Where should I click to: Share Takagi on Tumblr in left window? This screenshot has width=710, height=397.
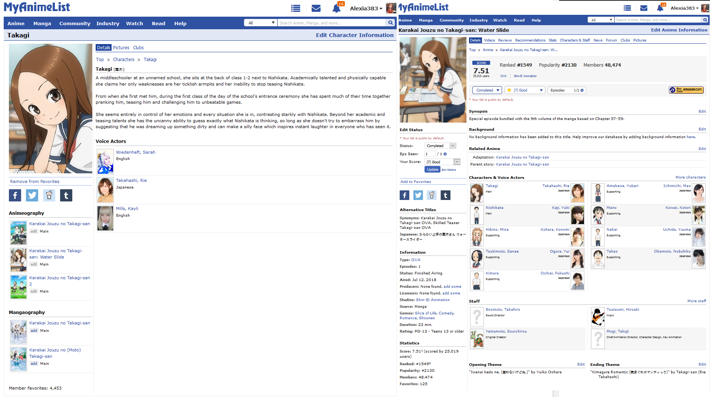point(66,195)
